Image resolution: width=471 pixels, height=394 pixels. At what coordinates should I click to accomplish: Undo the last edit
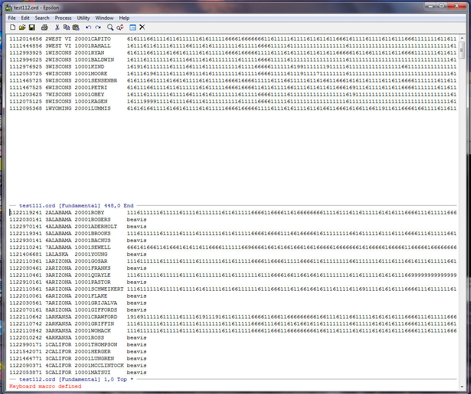click(89, 27)
